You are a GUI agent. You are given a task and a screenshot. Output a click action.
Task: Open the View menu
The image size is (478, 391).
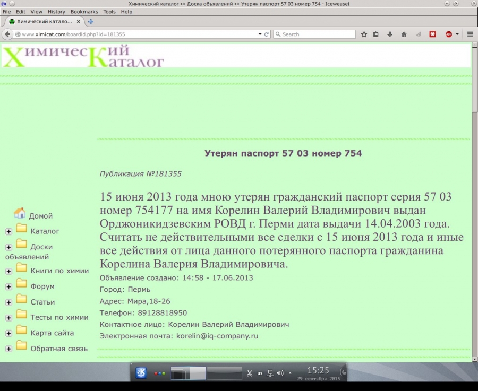[x=36, y=12]
